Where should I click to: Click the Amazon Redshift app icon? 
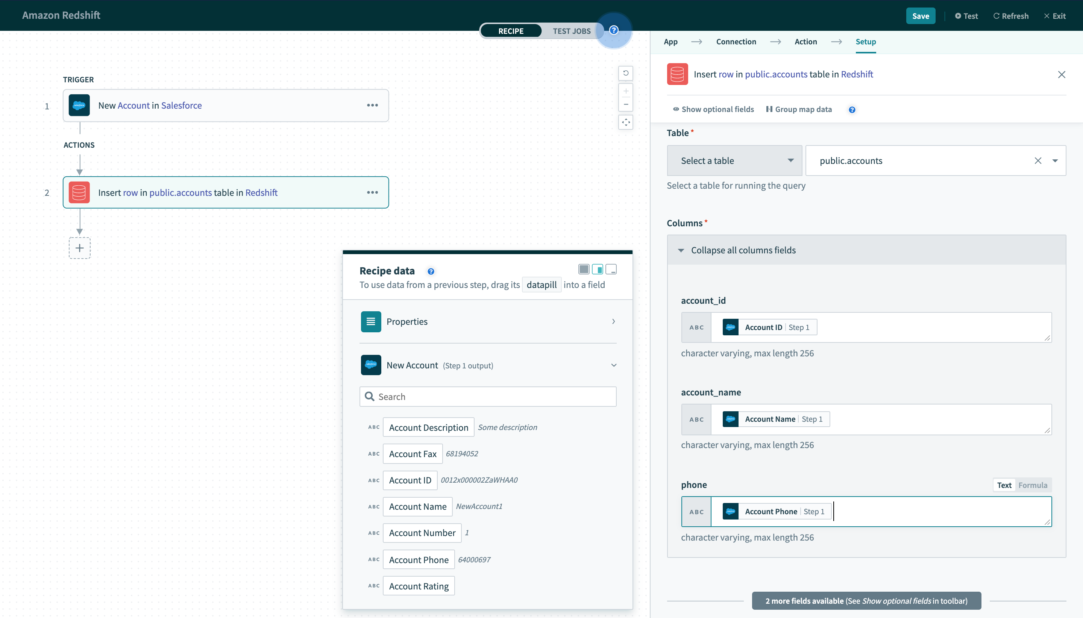(677, 74)
